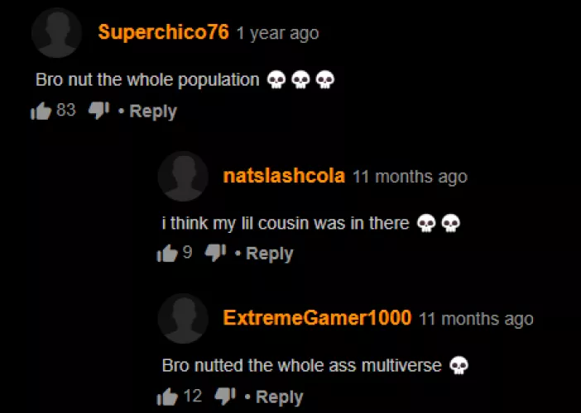Open natslashcola's profile avatar
This screenshot has width=581, height=413.
pos(183,176)
